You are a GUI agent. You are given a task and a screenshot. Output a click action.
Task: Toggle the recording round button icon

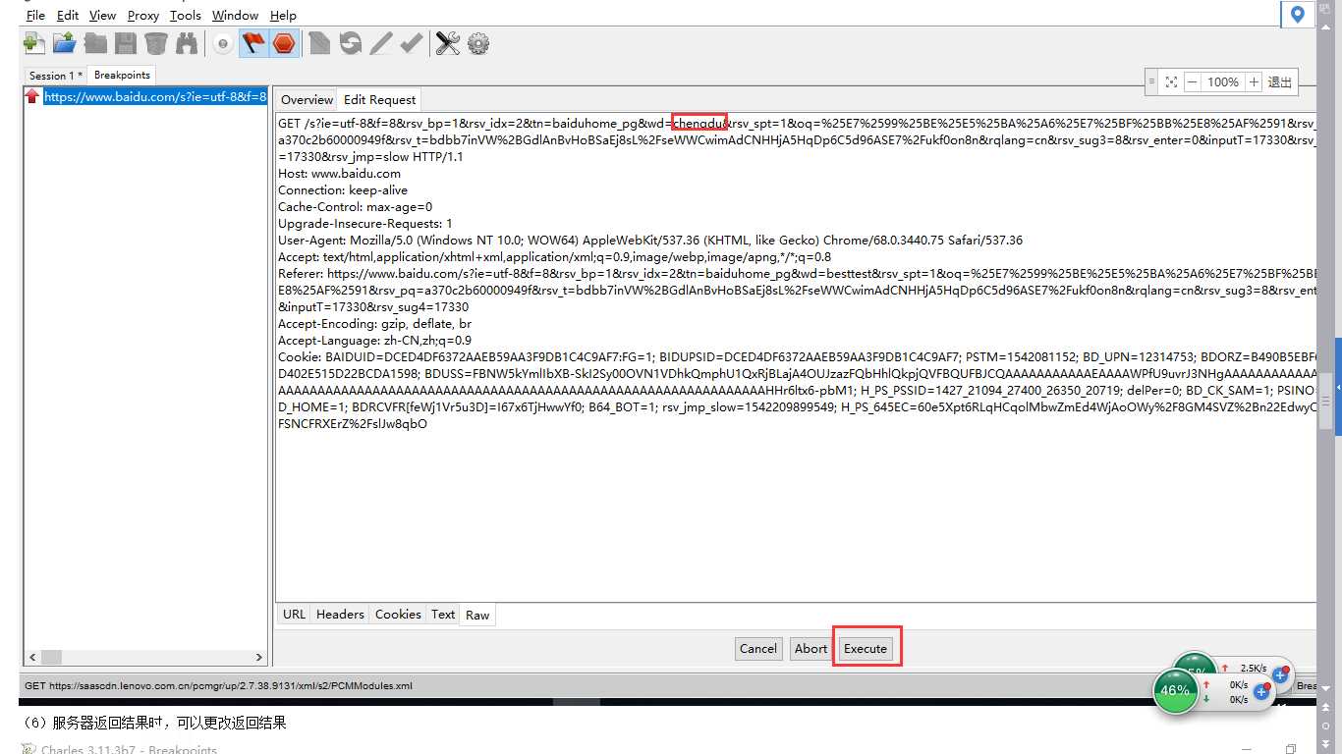pyautogui.click(x=223, y=43)
